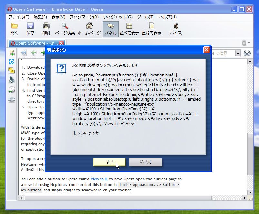This screenshot has width=259, height=214.
Task: Follow the View in IE link
Action: (99, 179)
